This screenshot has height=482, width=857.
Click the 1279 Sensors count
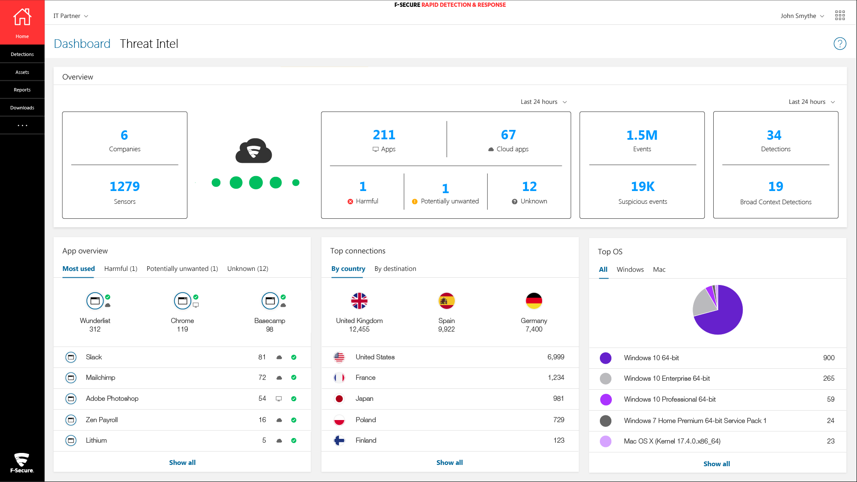click(125, 187)
